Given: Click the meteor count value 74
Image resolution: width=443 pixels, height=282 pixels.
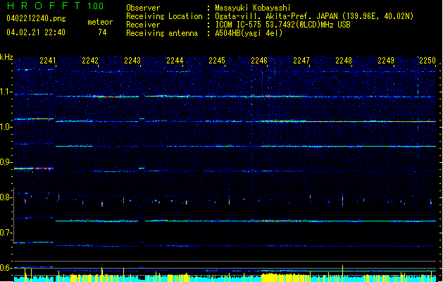Looking at the screenshot, I should click(x=103, y=32).
